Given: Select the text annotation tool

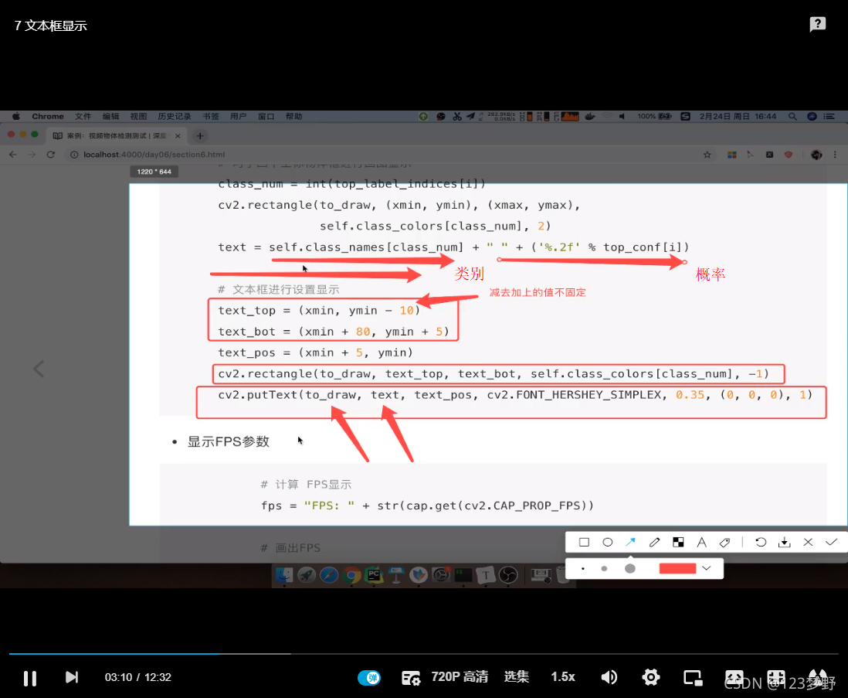Looking at the screenshot, I should (x=701, y=542).
